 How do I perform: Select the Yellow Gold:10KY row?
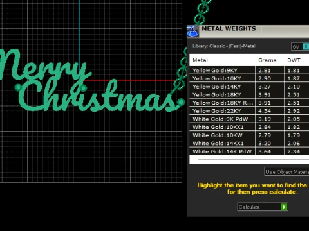[x=249, y=78]
